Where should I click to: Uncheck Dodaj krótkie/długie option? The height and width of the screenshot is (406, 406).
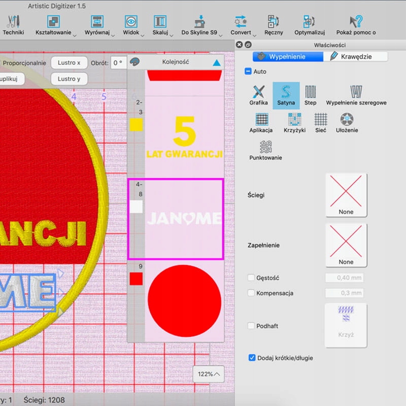252,358
